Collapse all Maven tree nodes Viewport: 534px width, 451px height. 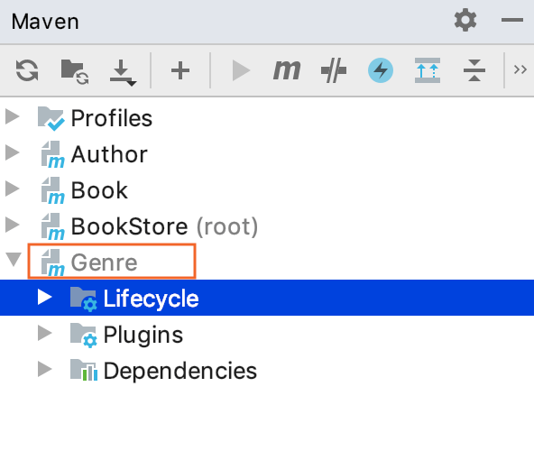tap(474, 70)
